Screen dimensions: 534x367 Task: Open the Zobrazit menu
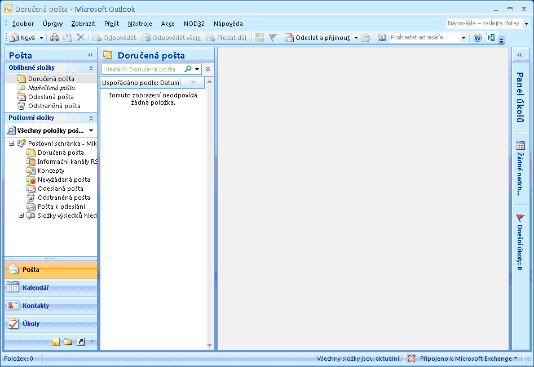(83, 24)
